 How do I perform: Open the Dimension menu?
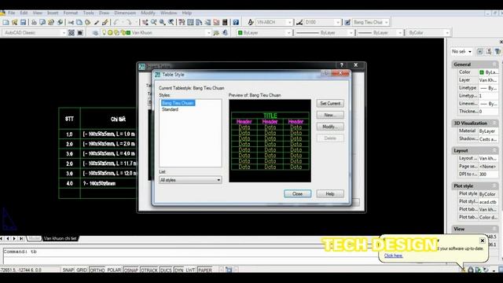pyautogui.click(x=125, y=13)
